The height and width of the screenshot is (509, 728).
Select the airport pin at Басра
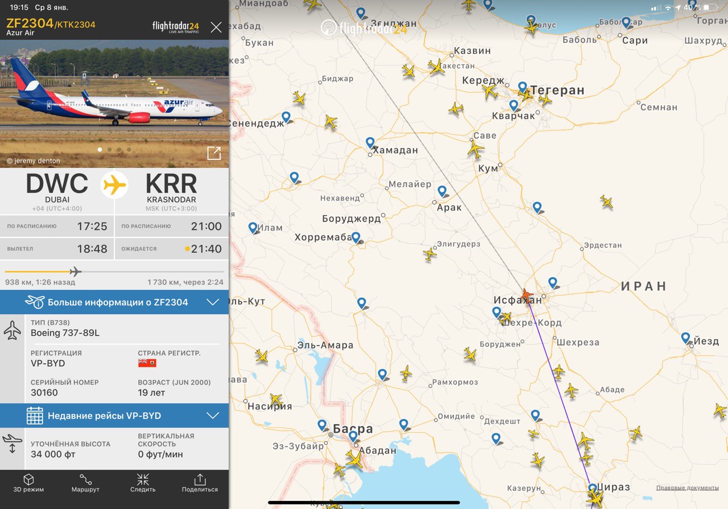point(322,425)
